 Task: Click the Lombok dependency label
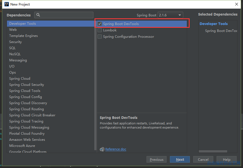(110, 30)
